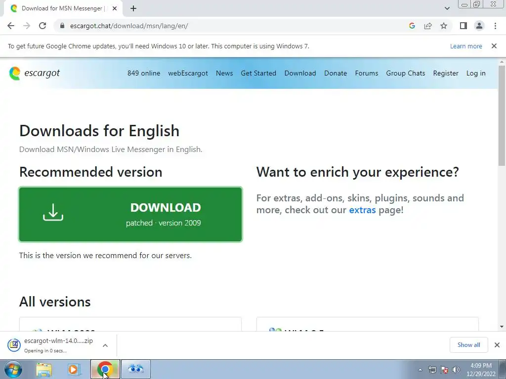
Task: Open a new browser tab
Action: [x=133, y=8]
